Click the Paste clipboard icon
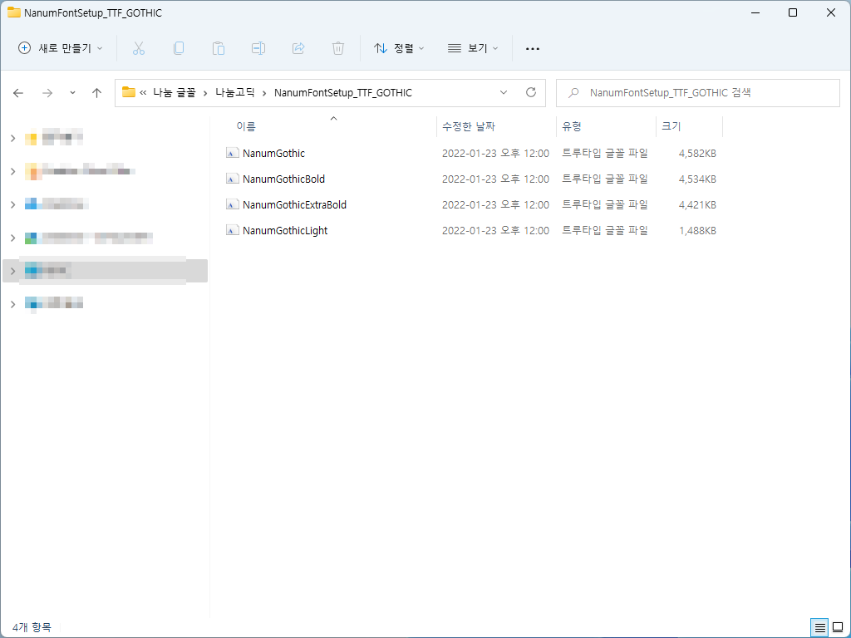 (x=219, y=48)
